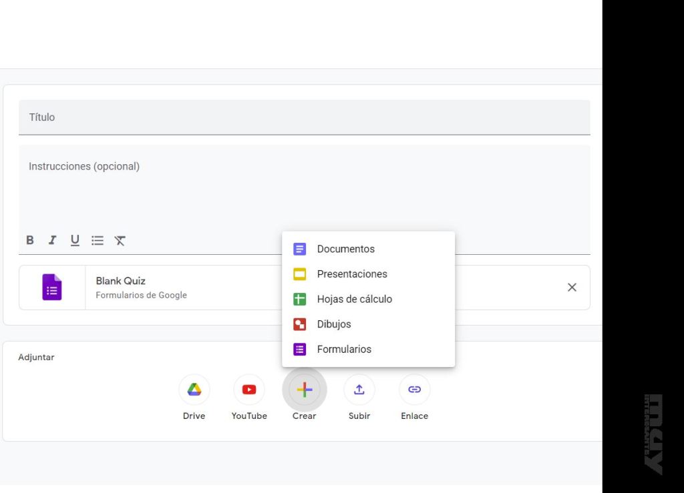Click the Crear label text
This screenshot has width=684, height=493.
tap(305, 416)
